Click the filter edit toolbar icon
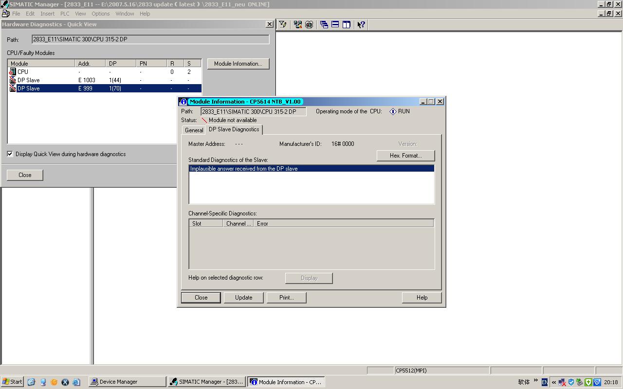 [283, 25]
